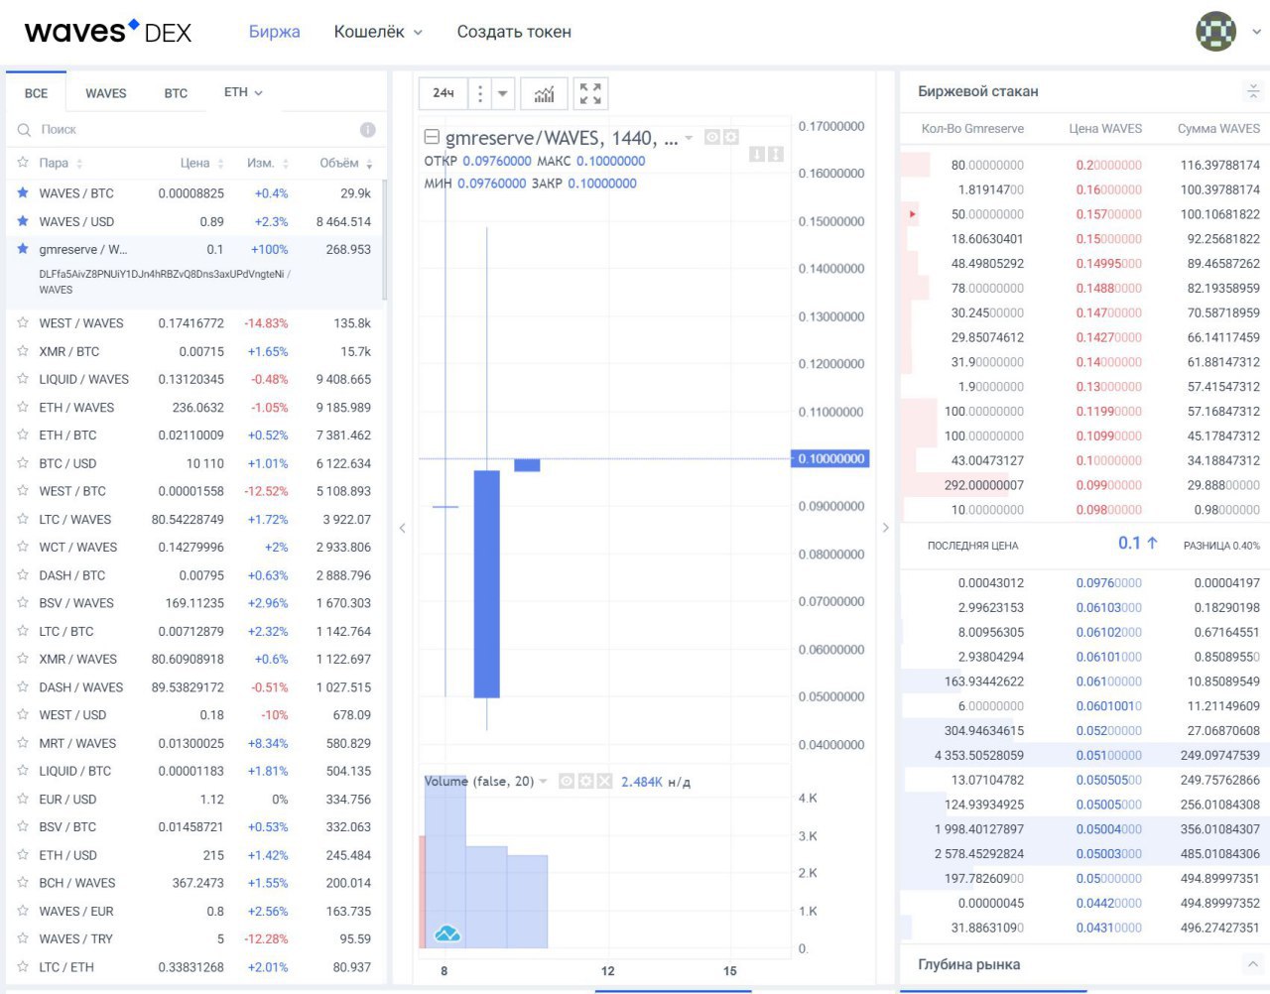Image resolution: width=1270 pixels, height=994 pixels.
Task: Open gmreserve/WAVES legend dropdown arrow
Action: 689,138
